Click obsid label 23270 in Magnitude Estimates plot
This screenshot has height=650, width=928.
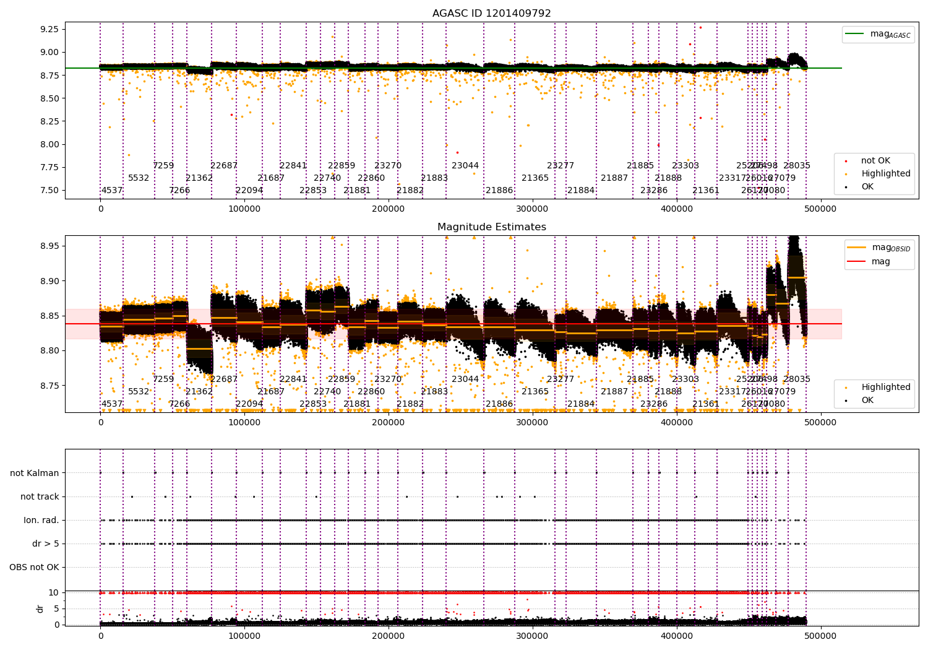388,379
